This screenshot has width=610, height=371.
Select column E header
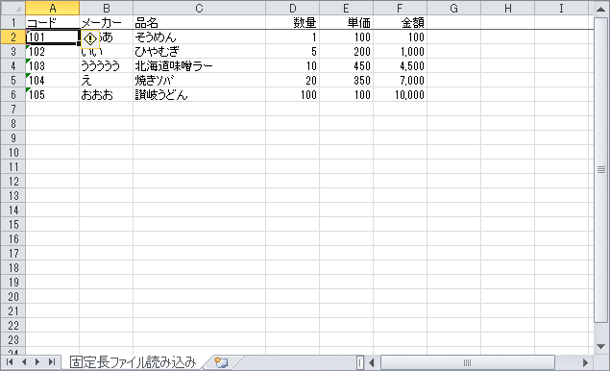346,9
